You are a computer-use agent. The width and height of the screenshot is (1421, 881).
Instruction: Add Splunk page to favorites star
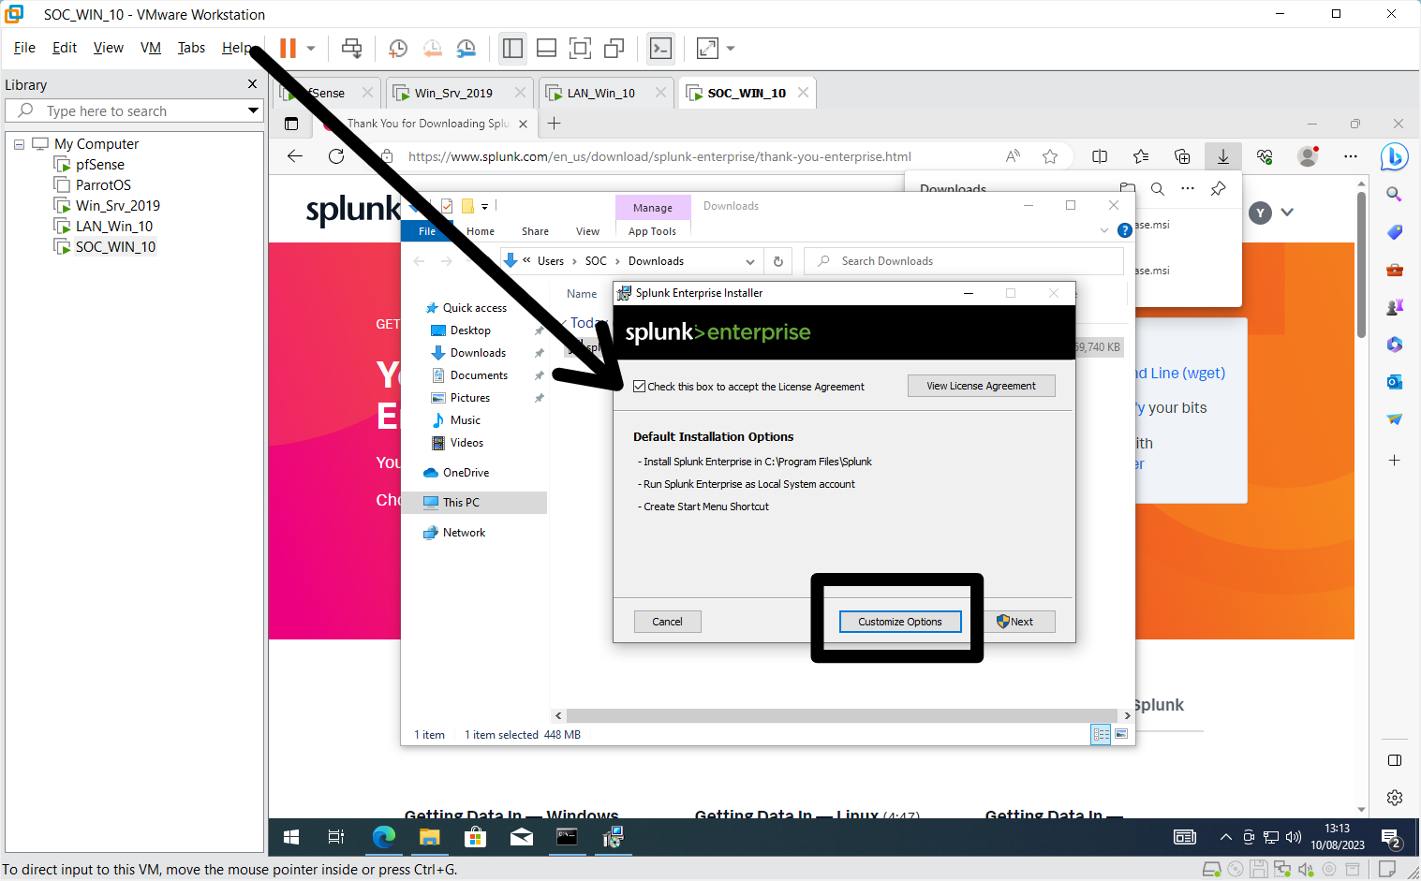click(1050, 156)
